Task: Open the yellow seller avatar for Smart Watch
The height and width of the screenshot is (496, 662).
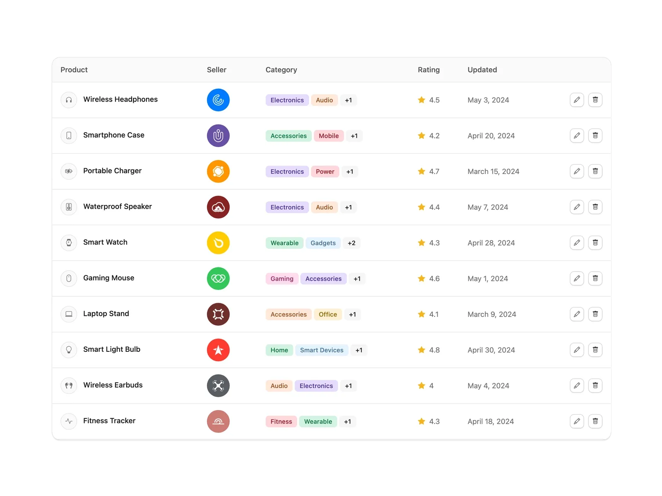Action: click(x=218, y=243)
